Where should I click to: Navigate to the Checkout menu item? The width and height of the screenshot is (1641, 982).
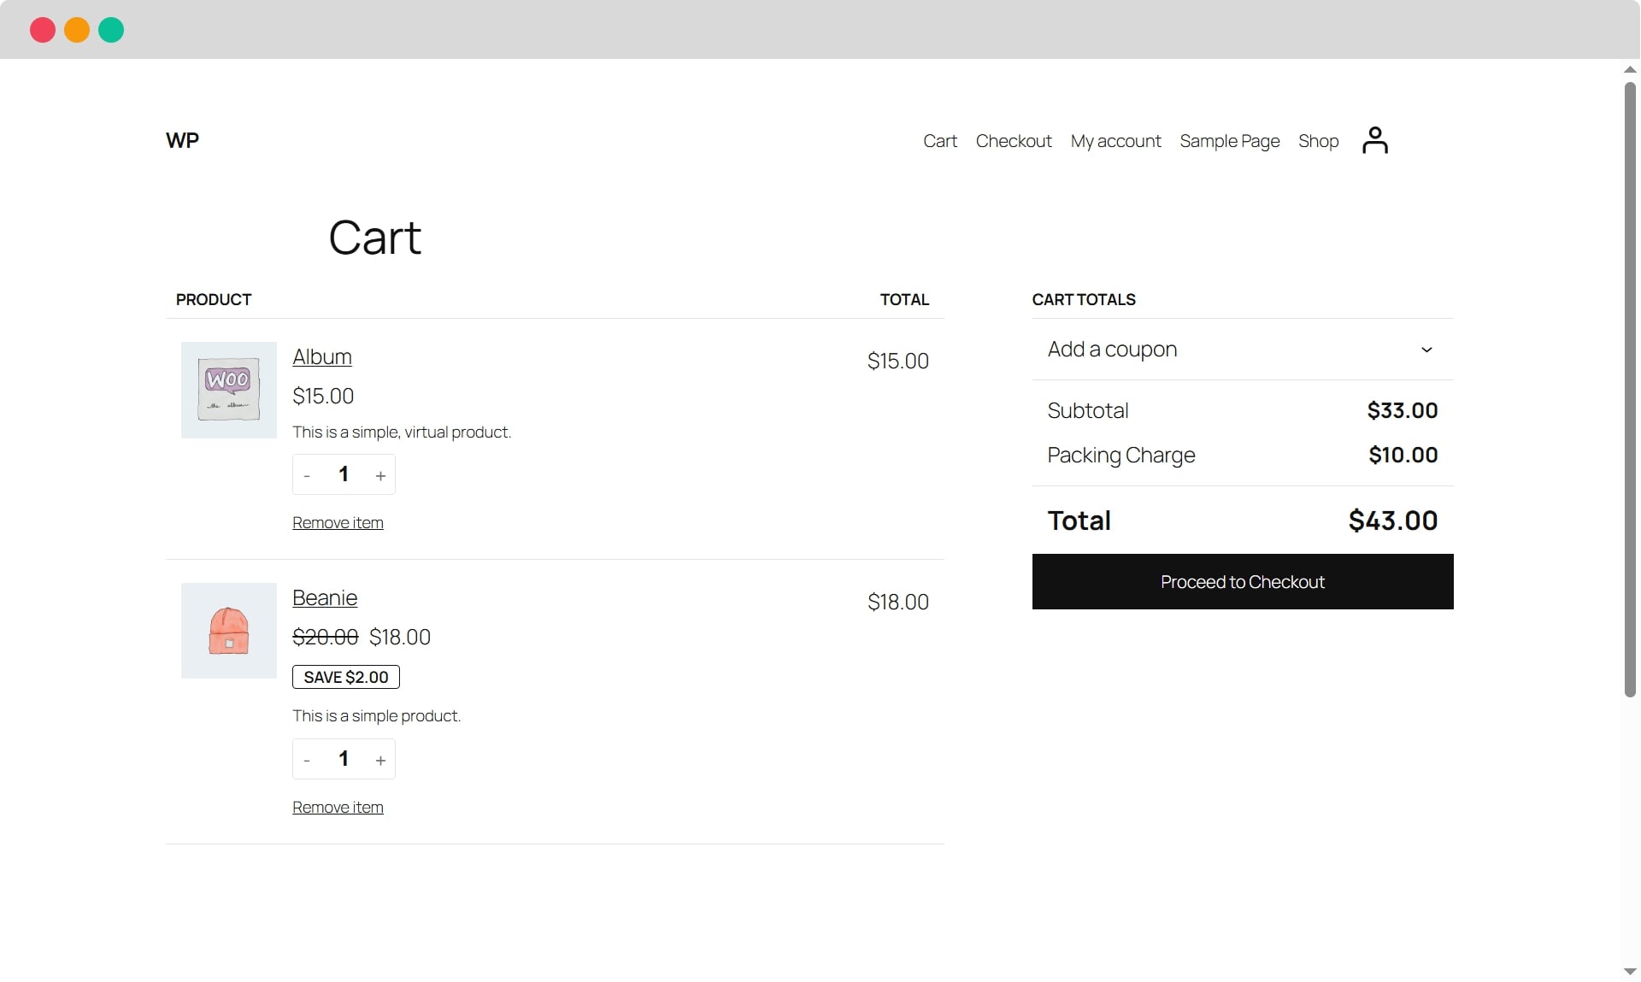(1014, 141)
